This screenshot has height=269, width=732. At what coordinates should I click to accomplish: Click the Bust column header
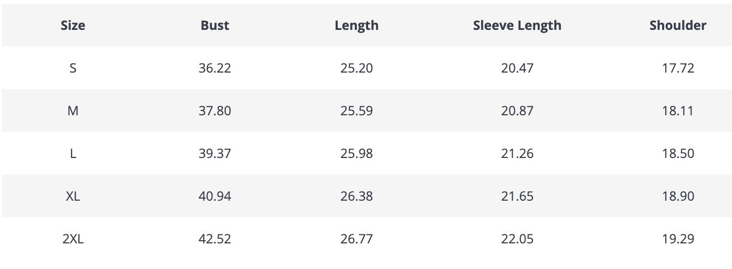click(215, 25)
